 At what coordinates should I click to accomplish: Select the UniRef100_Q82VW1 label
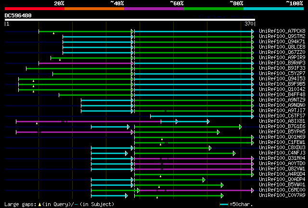pyautogui.click(x=282, y=169)
